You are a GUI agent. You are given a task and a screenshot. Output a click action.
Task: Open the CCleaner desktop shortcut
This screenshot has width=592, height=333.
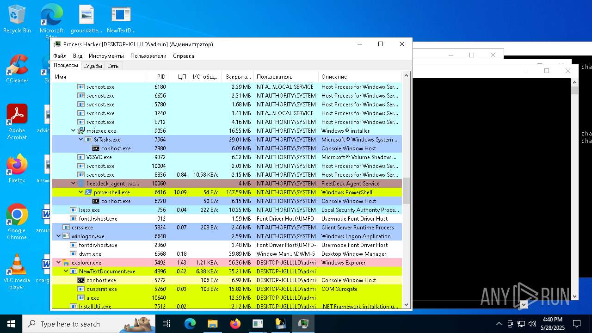[17, 69]
